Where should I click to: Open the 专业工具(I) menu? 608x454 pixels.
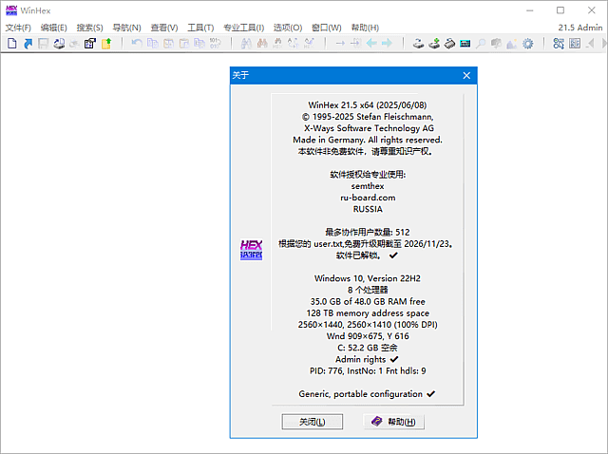tap(244, 28)
